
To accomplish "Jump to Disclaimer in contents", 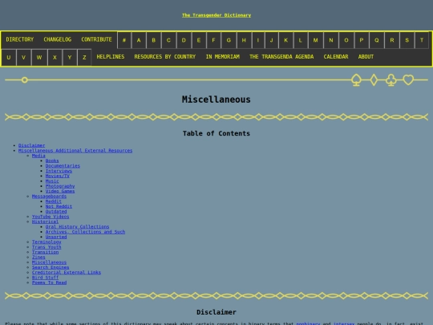I will (x=31, y=145).
